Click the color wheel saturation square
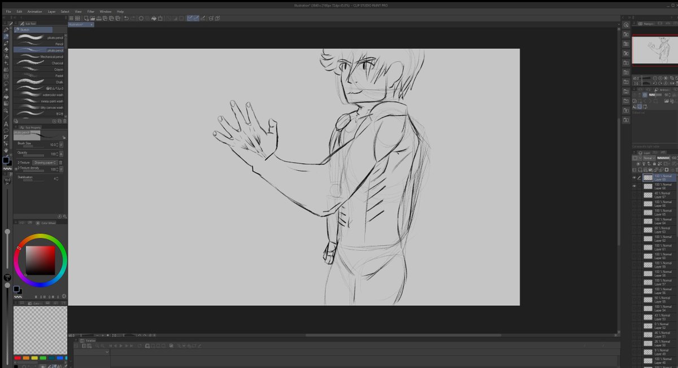This screenshot has width=678, height=368. pos(40,260)
